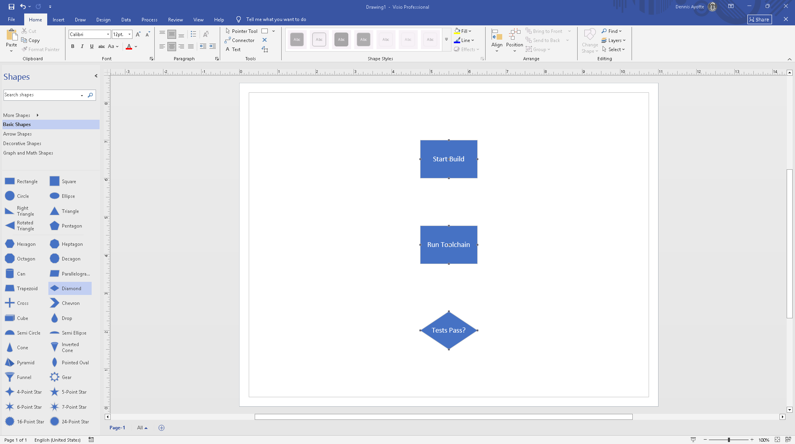
Task: Click the Share button
Action: 759,19
